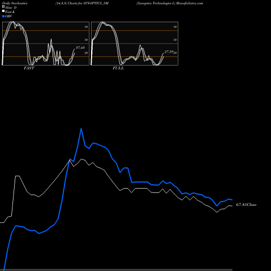Select the FULL stochastic chart label
Screen dimensions: 271x271
click(x=118, y=68)
